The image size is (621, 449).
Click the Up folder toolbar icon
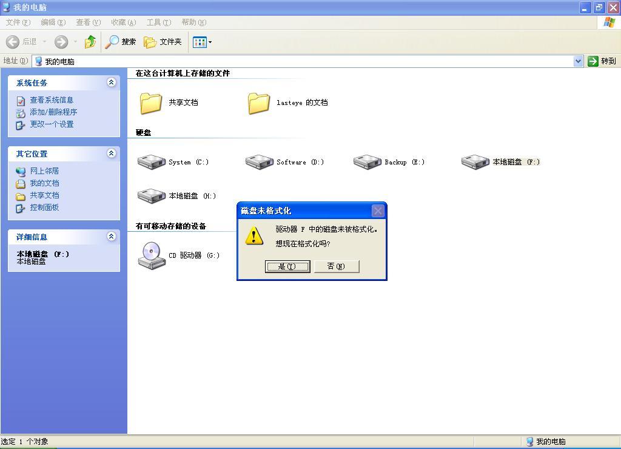point(90,42)
